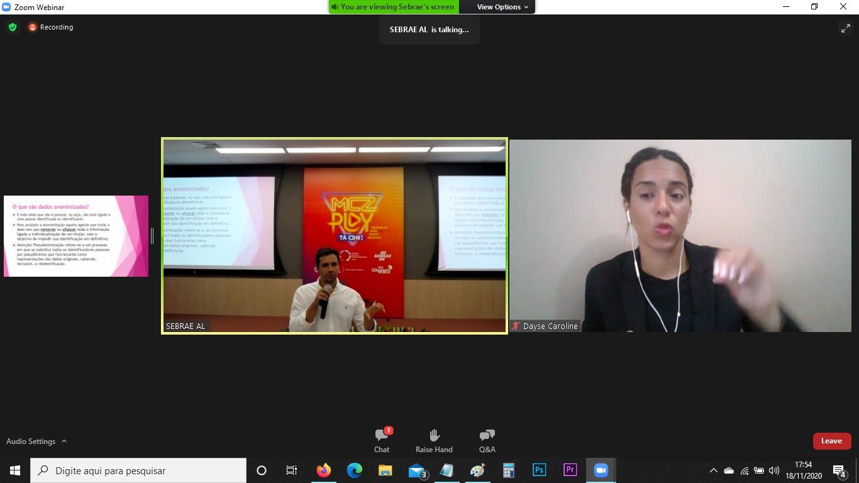Open Photoshop from the taskbar
Screen dimensions: 859x483
click(539, 470)
